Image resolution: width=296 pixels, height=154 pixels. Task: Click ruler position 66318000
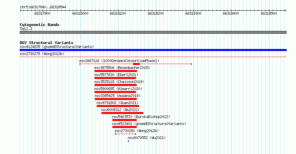[80, 13]
